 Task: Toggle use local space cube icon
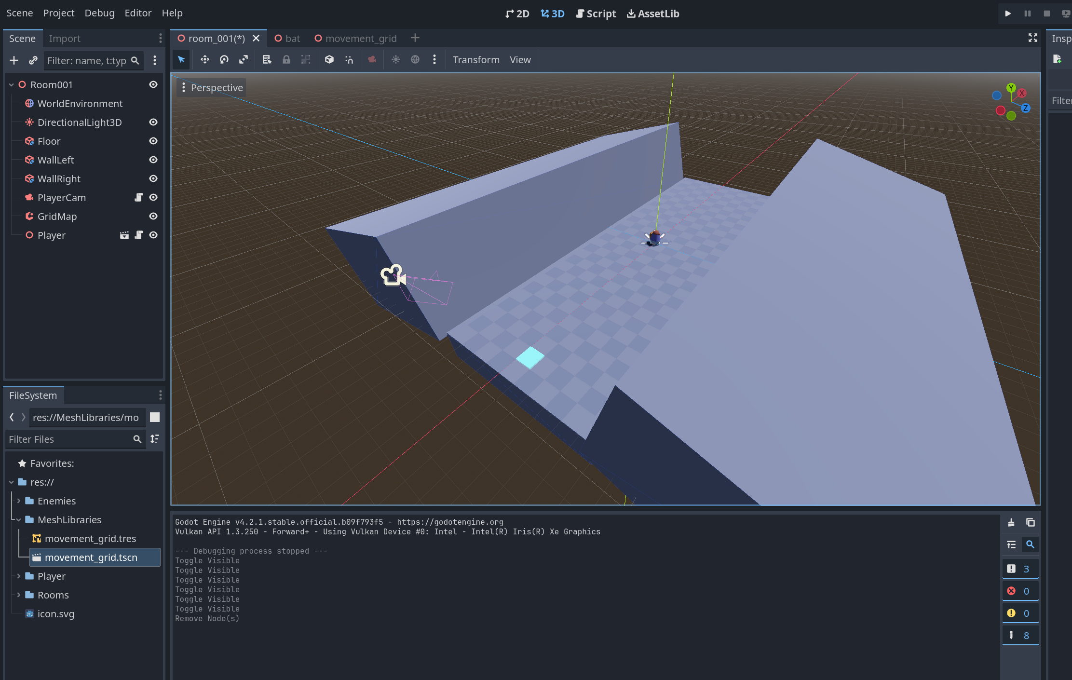click(x=329, y=60)
